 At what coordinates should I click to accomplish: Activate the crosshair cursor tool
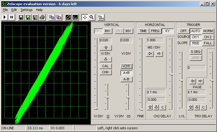pyautogui.click(x=85, y=17)
